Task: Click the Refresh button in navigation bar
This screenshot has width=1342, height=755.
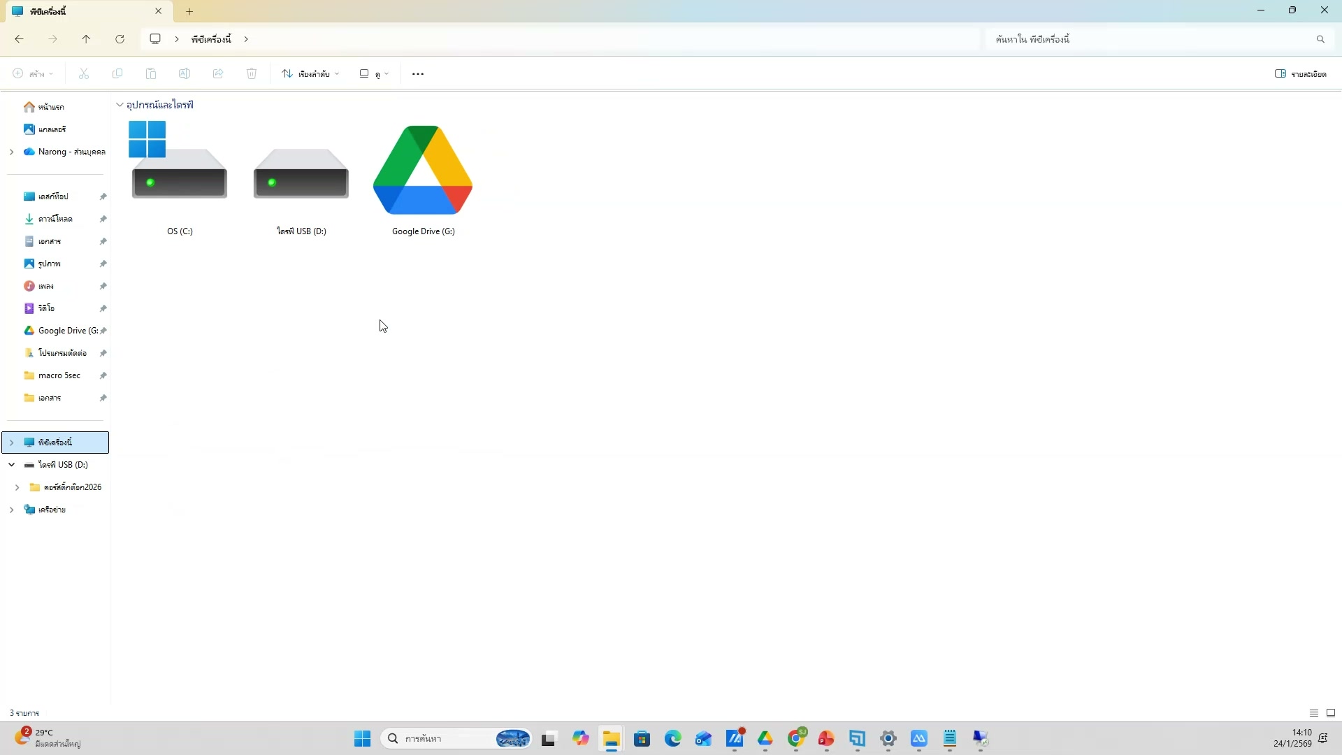Action: pos(120,39)
